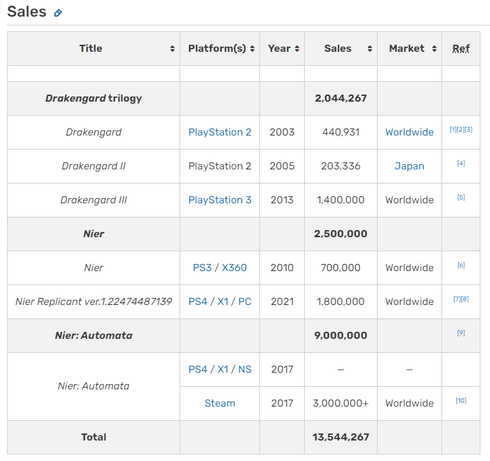The height and width of the screenshot is (461, 490).
Task: Sort table by Title column arrows
Action: tap(172, 49)
